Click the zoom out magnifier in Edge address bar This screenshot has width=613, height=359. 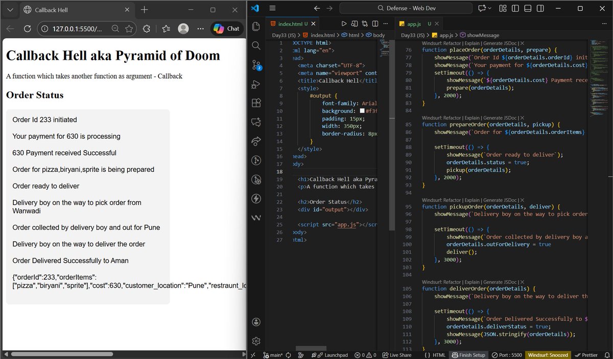pos(115,29)
